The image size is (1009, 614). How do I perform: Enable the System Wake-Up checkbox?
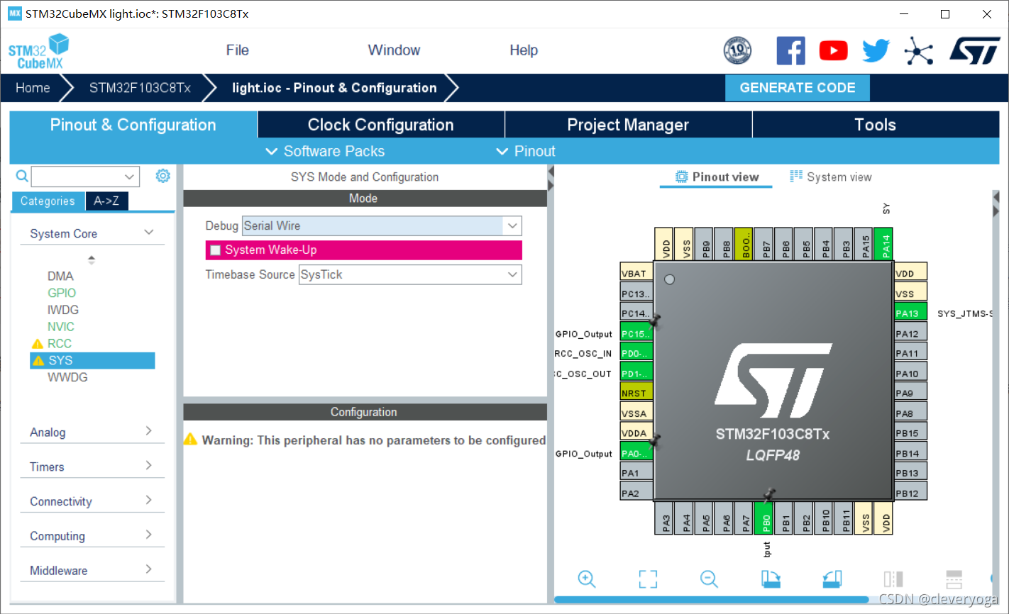pyautogui.click(x=216, y=250)
